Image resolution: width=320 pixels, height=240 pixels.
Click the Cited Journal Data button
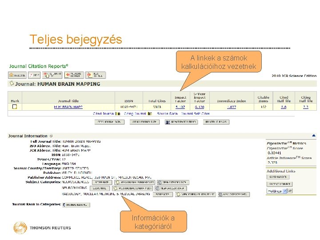click(x=109, y=122)
